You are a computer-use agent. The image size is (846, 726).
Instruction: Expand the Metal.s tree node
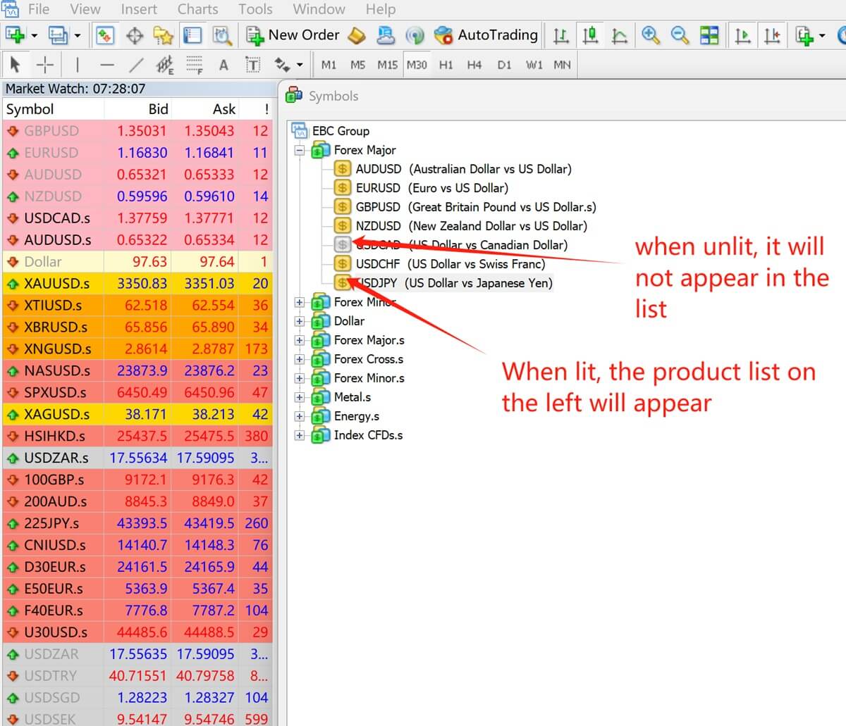click(300, 397)
